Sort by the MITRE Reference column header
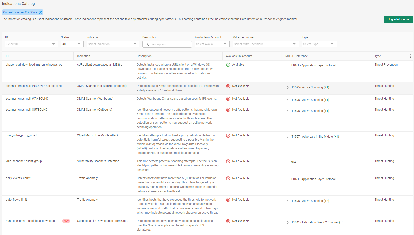 tap(296, 56)
